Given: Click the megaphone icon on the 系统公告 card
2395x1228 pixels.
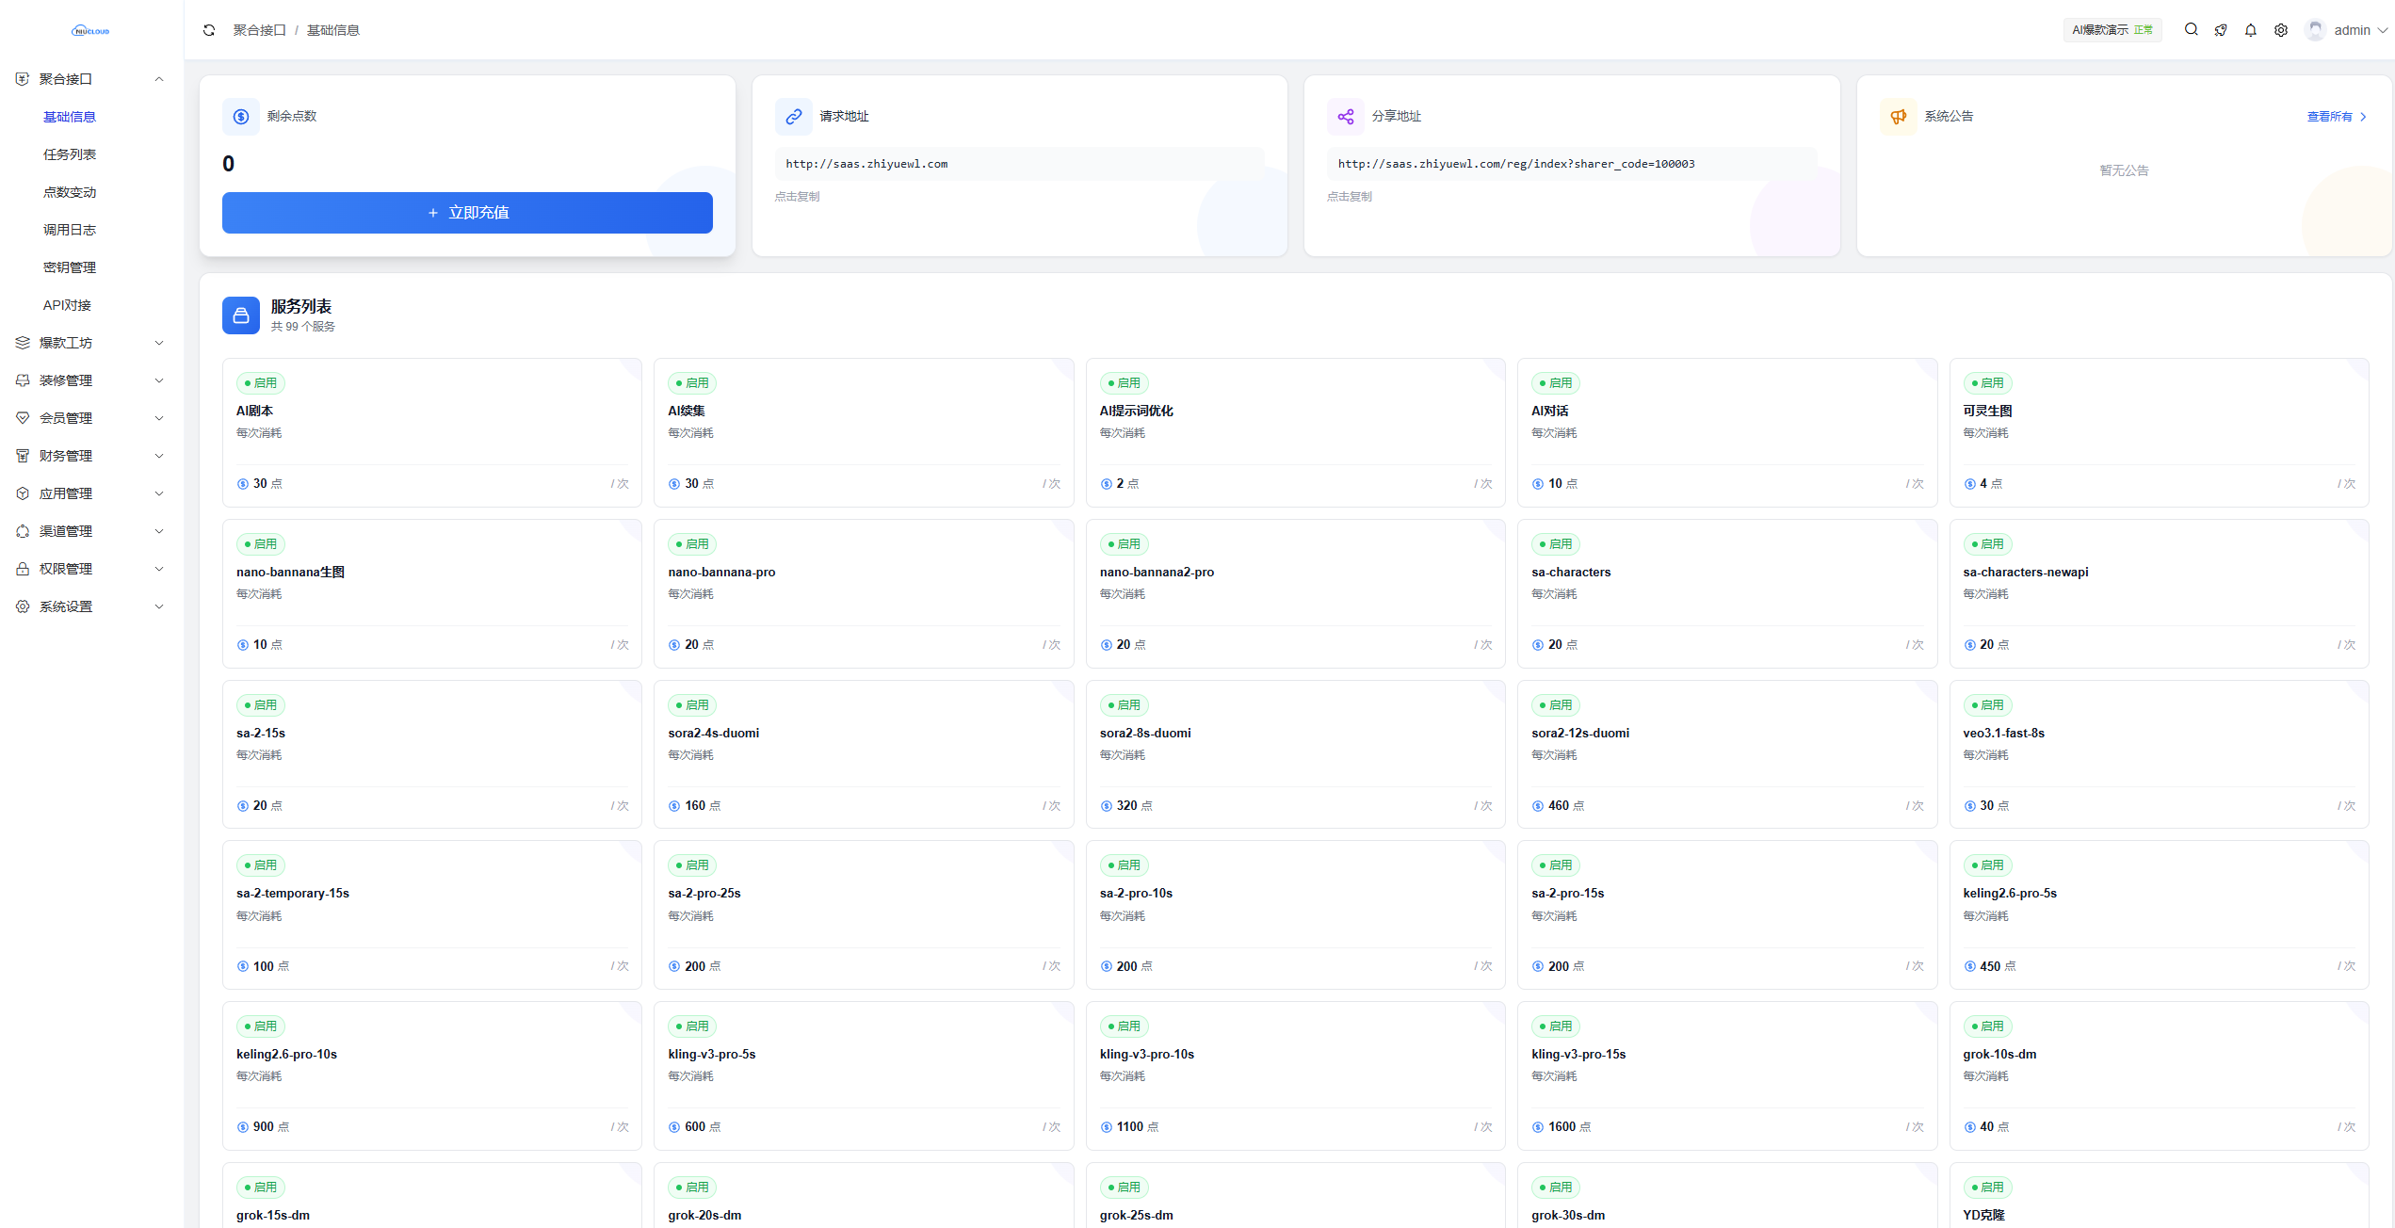Looking at the screenshot, I should click(x=1899, y=117).
